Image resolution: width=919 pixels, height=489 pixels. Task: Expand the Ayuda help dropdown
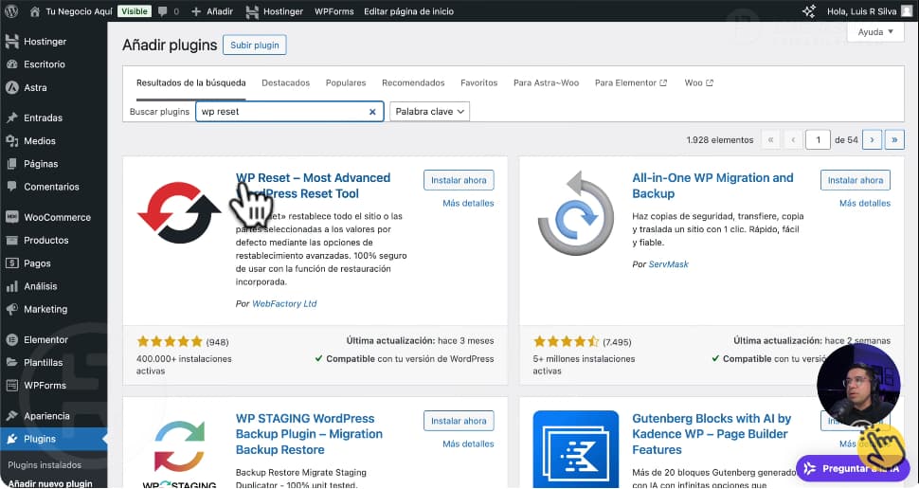click(875, 31)
